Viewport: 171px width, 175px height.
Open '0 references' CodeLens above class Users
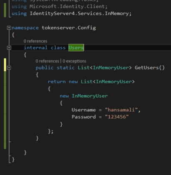(35, 41)
